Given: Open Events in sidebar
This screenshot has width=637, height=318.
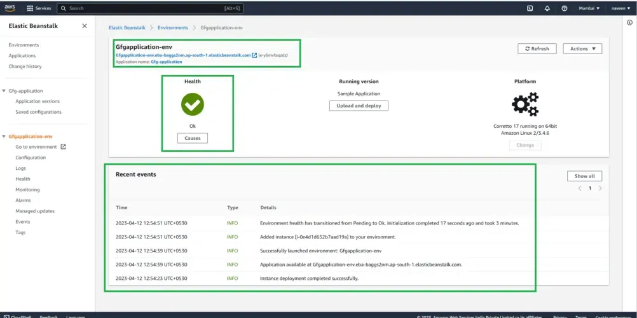Looking at the screenshot, I should tap(23, 221).
